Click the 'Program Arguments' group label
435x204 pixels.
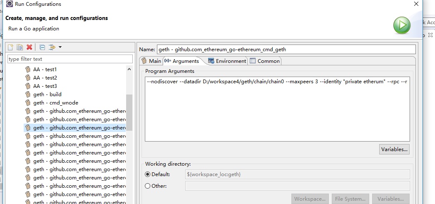tap(170, 71)
